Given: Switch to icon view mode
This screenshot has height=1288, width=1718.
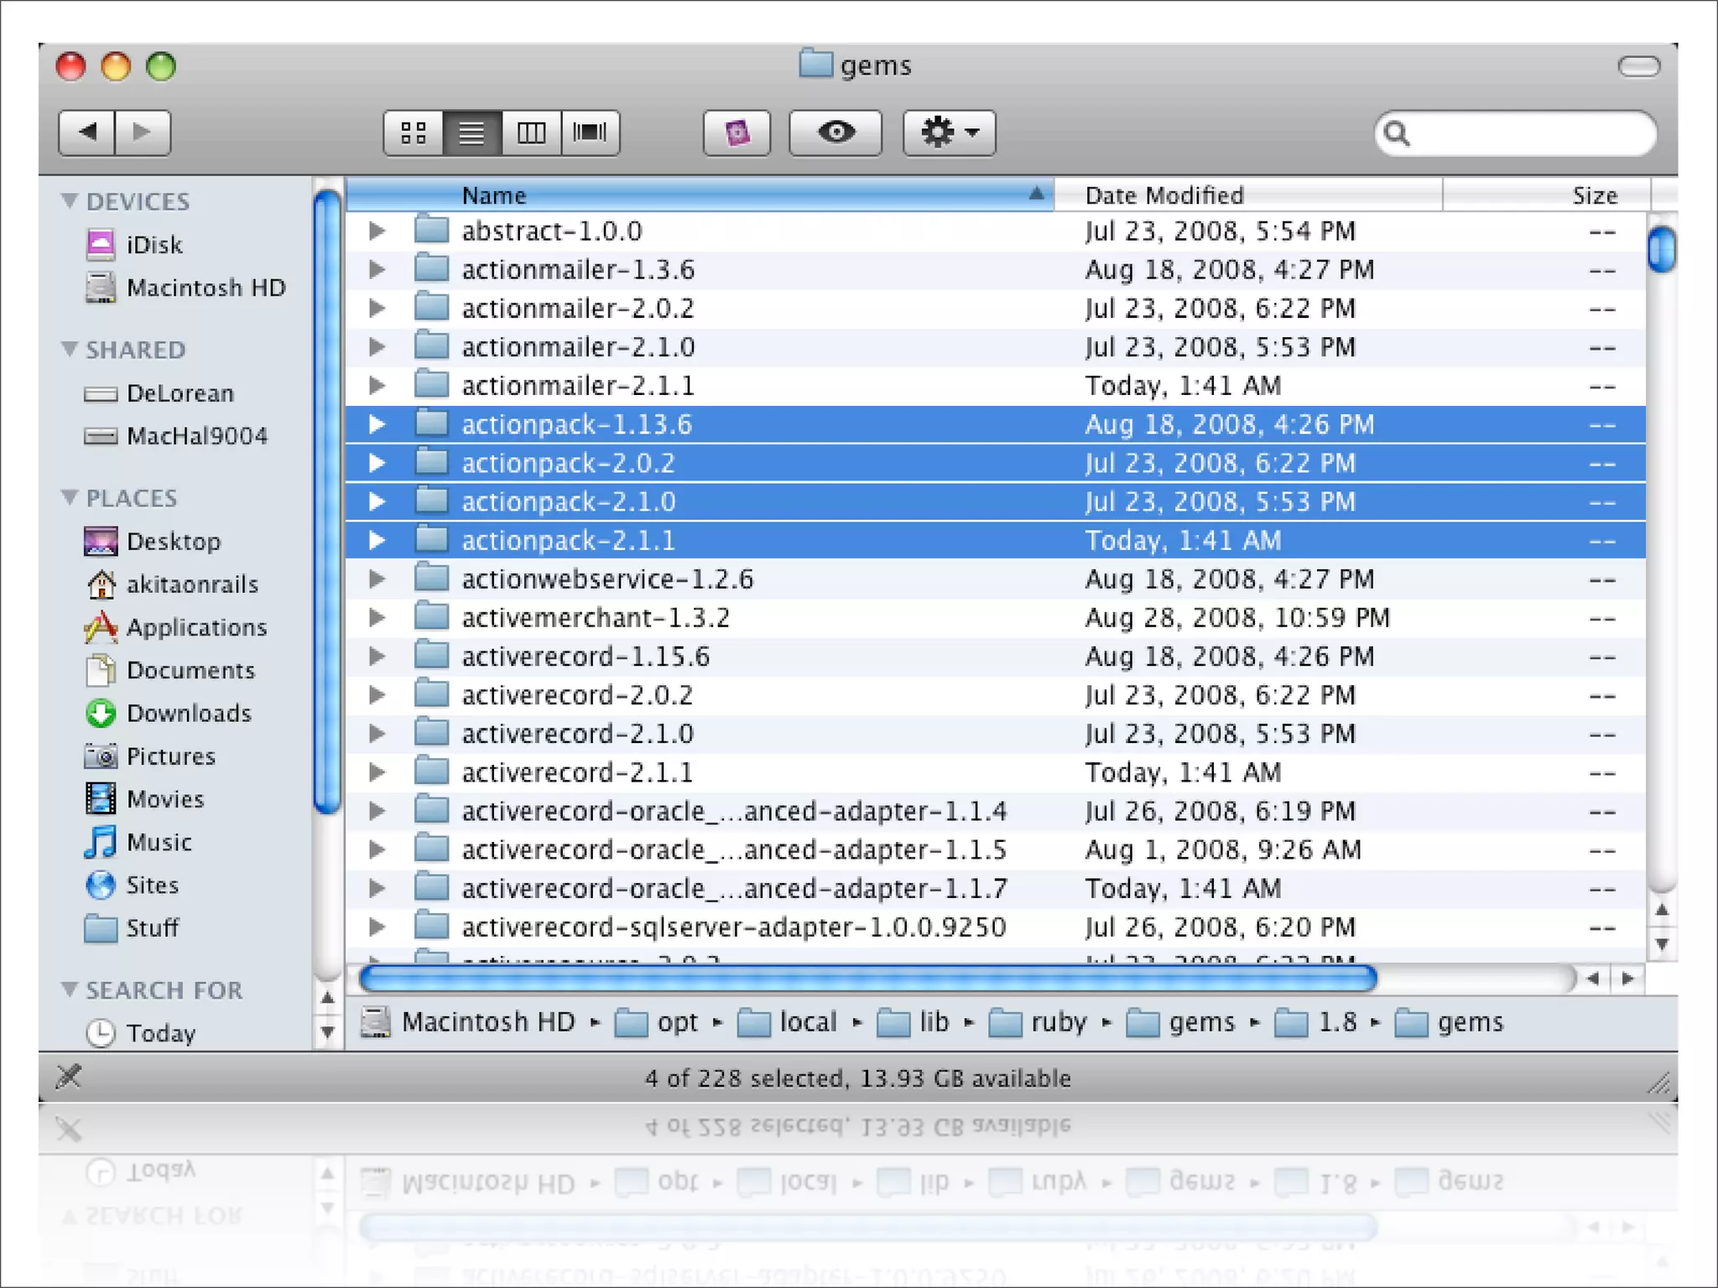Looking at the screenshot, I should [413, 132].
